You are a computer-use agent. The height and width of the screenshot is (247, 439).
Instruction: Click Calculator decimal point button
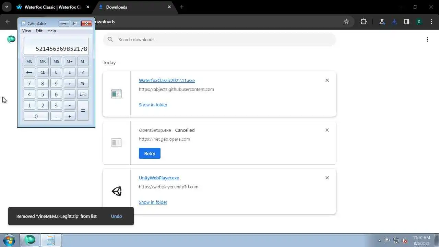coord(56,116)
